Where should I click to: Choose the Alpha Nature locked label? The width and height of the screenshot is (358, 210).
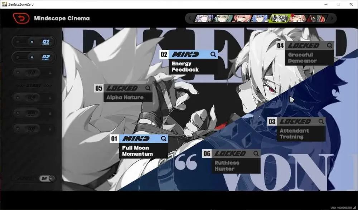point(125,97)
